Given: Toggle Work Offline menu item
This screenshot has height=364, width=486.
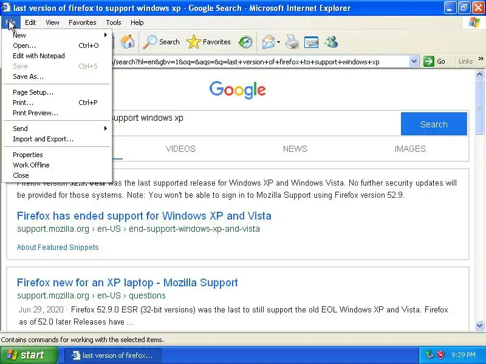Looking at the screenshot, I should [x=57, y=165].
